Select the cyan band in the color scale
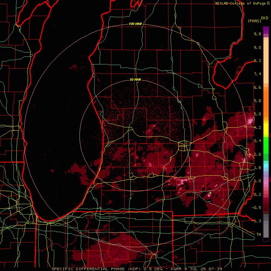The image size is (271, 271). pos(266,166)
